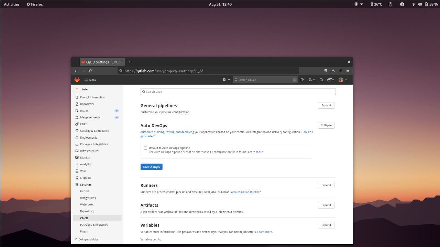Open the CI/CD rocket icon in sidebar
This screenshot has height=247, width=440.
[76, 124]
